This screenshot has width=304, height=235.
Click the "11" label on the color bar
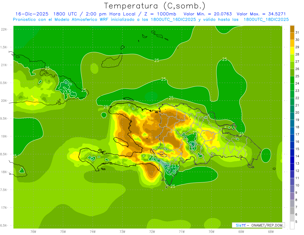(297, 178)
